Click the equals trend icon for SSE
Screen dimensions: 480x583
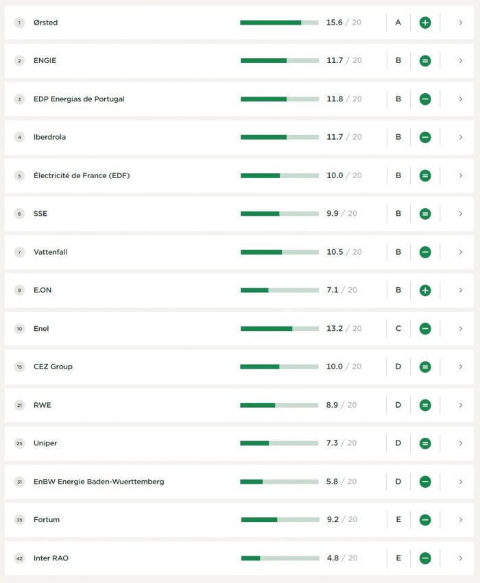click(425, 214)
